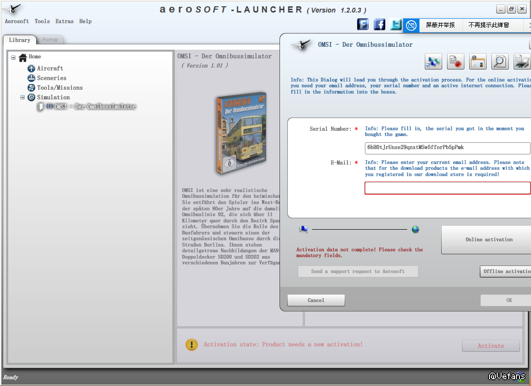Image resolution: width=531 pixels, height=386 pixels.
Task: Click the document with red alert icon
Action: [x=456, y=61]
